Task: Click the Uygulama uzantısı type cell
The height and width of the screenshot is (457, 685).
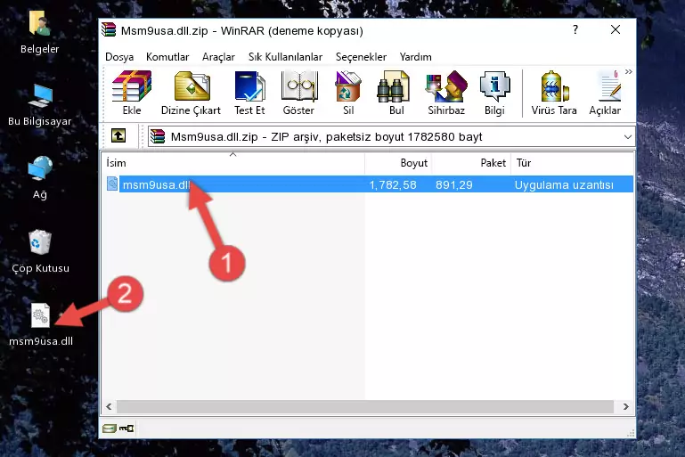Action: click(x=564, y=184)
